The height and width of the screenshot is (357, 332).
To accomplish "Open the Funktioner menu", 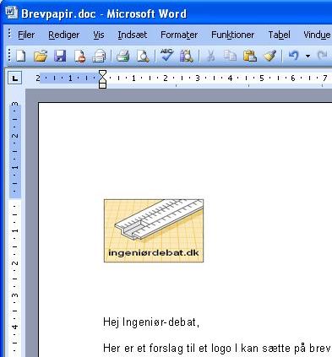I will 232,35.
